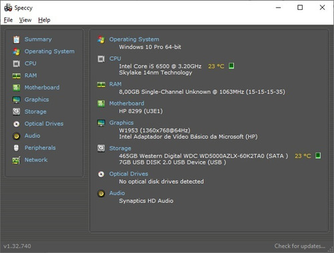This screenshot has width=334, height=253.
Task: Open the View menu
Action: coord(25,20)
